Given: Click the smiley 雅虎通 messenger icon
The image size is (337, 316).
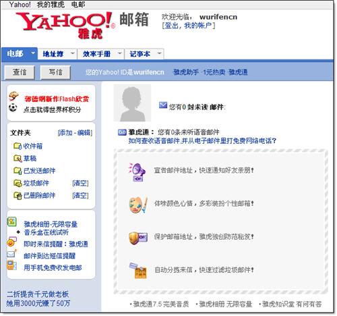Looking at the screenshot, I should coord(11,242).
